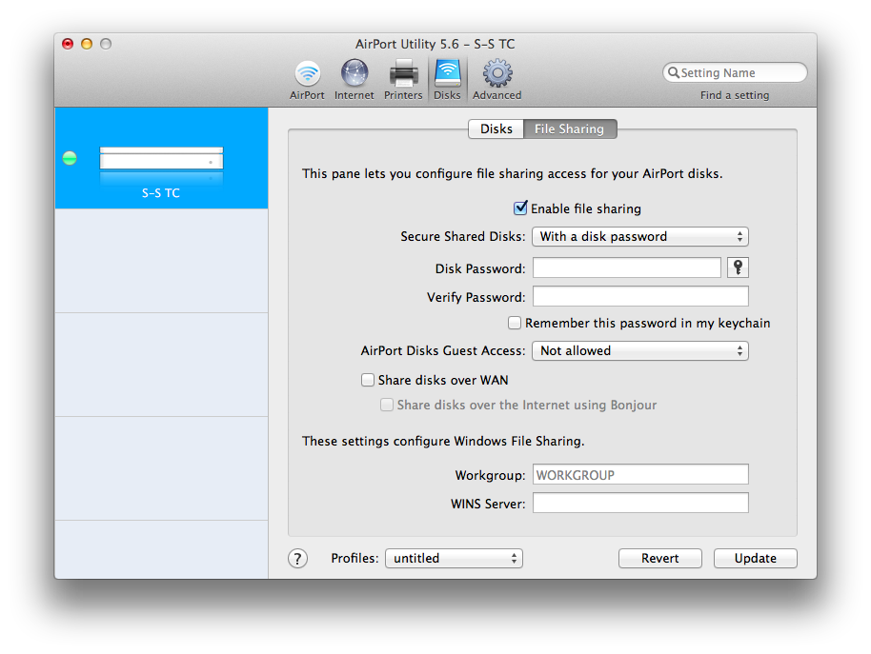
Task: Click the 'Find a setting' label
Action: pyautogui.click(x=735, y=95)
